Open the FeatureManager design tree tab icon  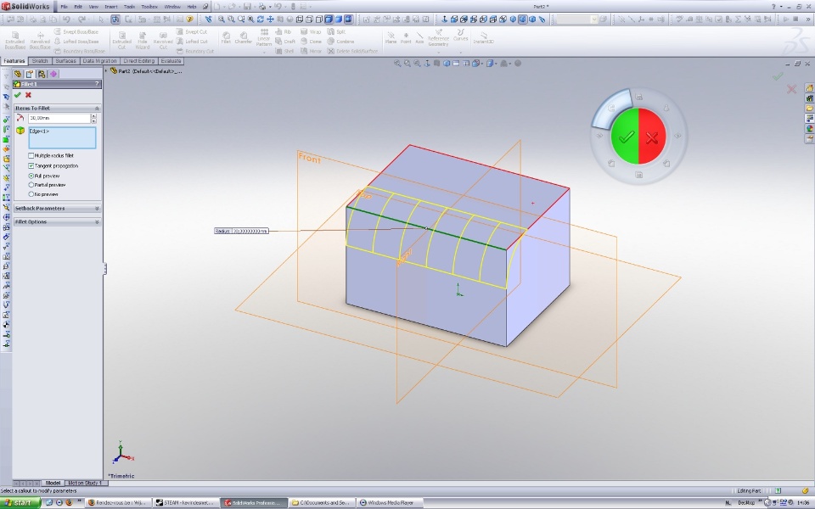tap(18, 75)
